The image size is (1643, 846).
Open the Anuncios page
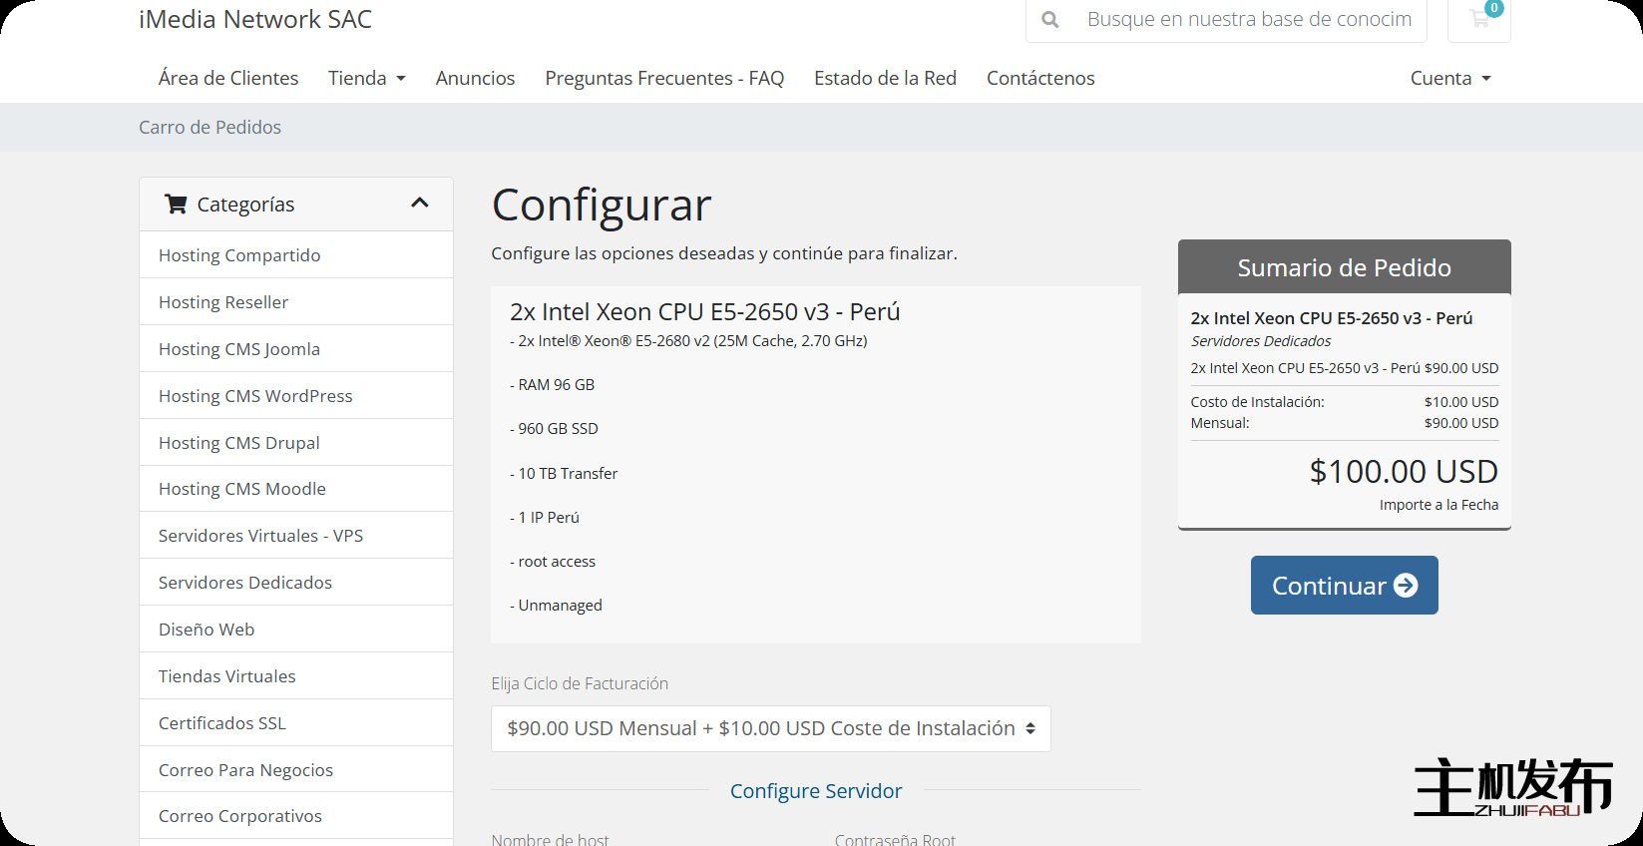pos(475,78)
